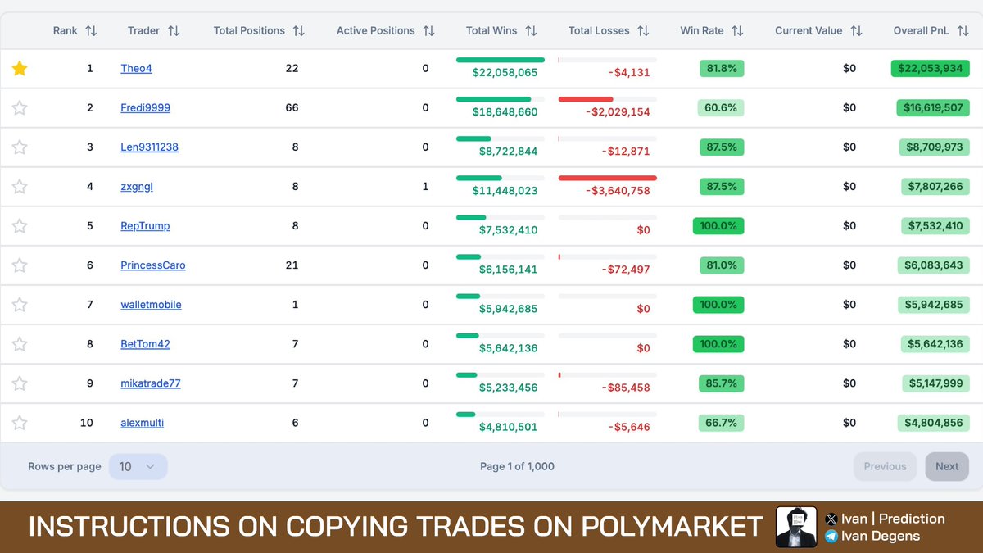Sort by Active Positions arrows icon
The image size is (983, 553).
pyautogui.click(x=428, y=31)
